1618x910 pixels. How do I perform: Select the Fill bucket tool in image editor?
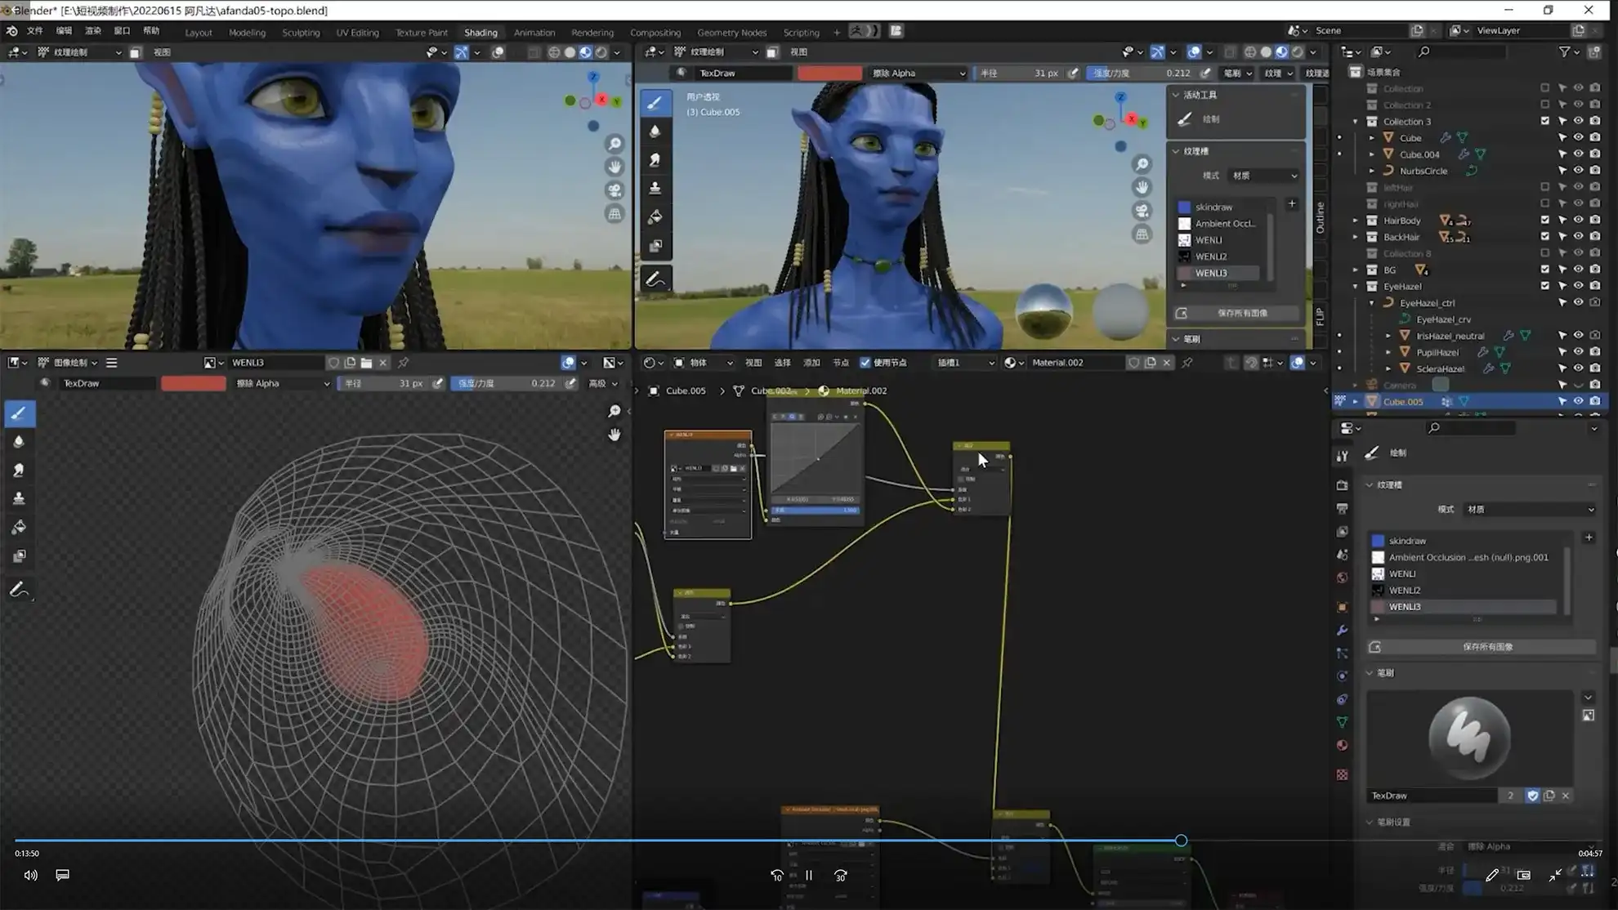(x=19, y=528)
